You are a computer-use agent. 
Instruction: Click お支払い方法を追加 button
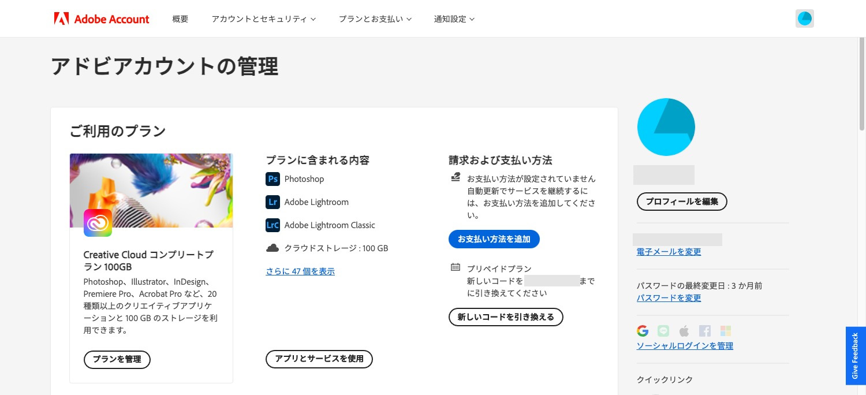tap(494, 239)
